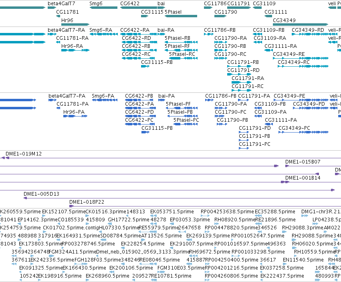The height and width of the screenshot is (282, 341).
Task: Select the CG31111-PA protein label
Action: 281,120
